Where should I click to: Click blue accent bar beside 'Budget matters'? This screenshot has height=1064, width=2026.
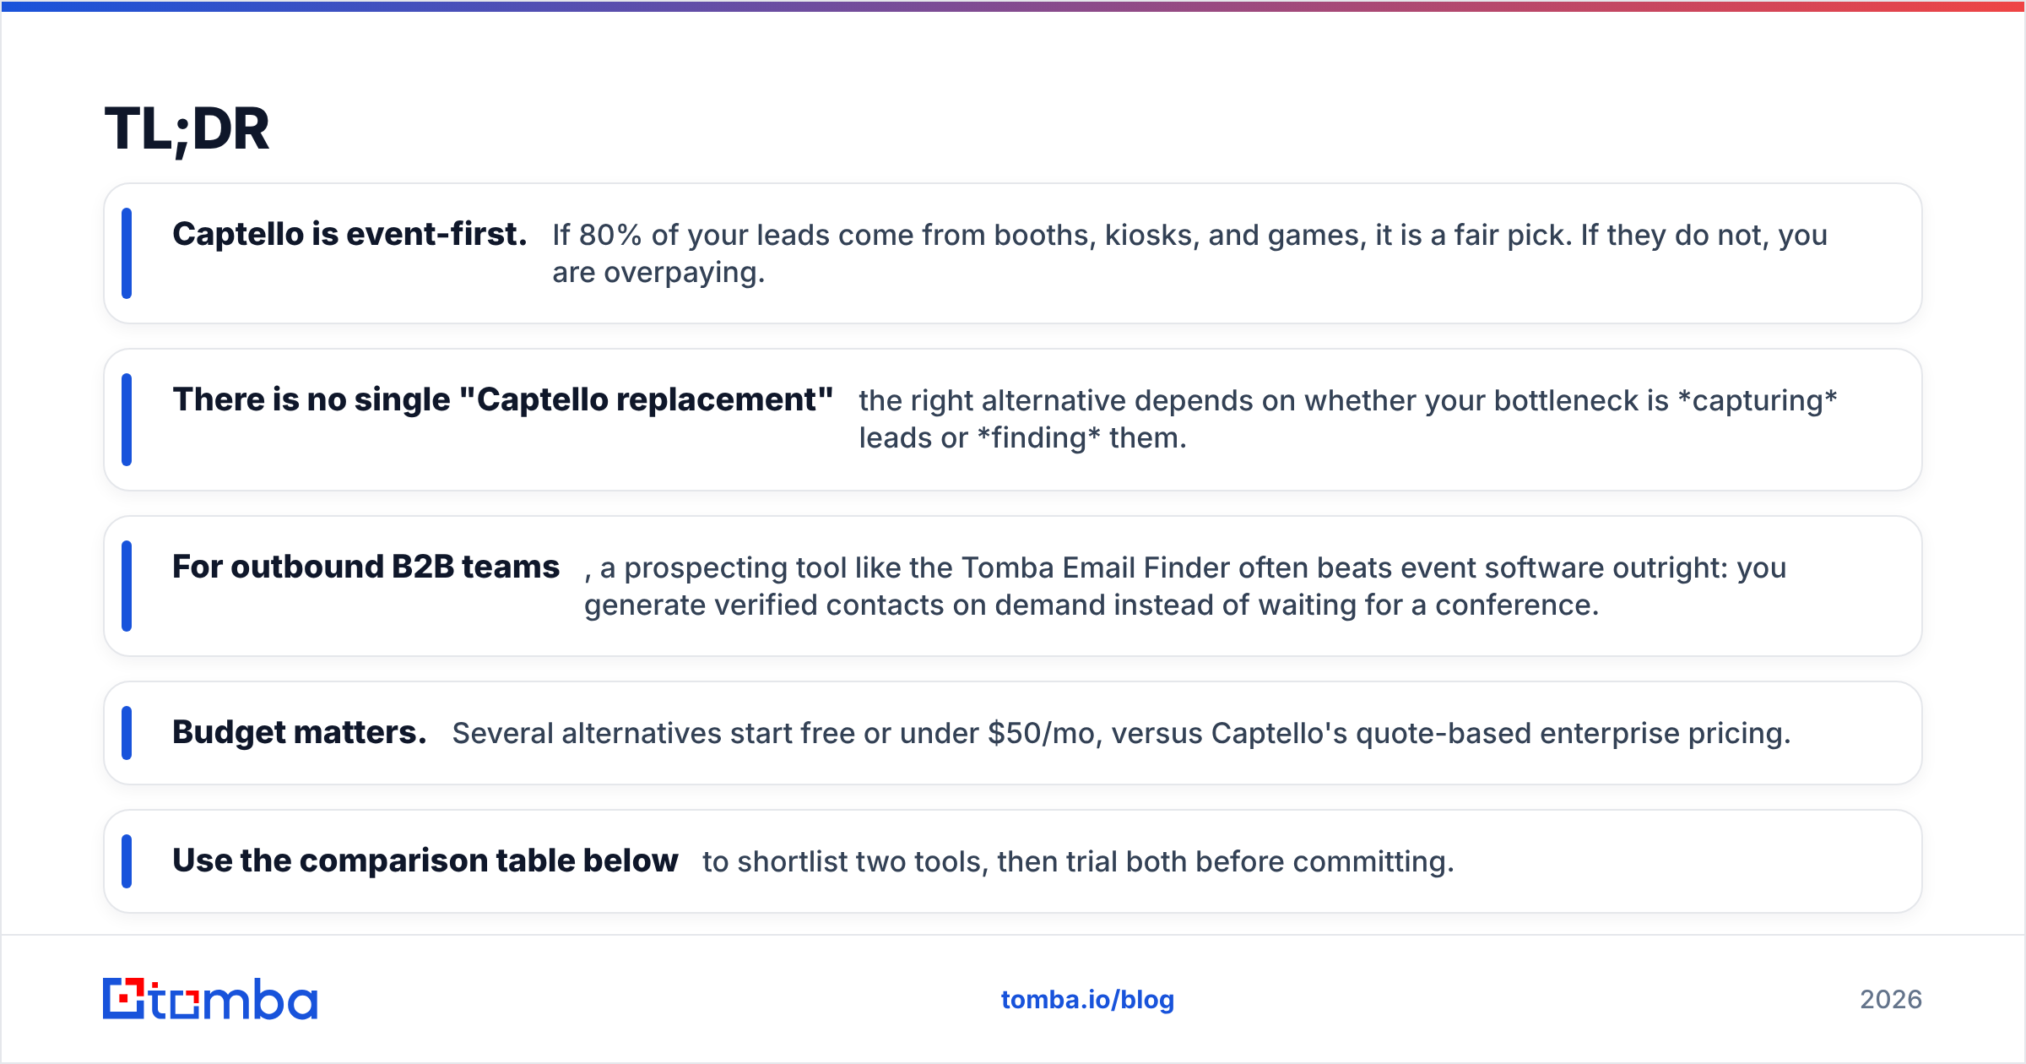point(127,733)
